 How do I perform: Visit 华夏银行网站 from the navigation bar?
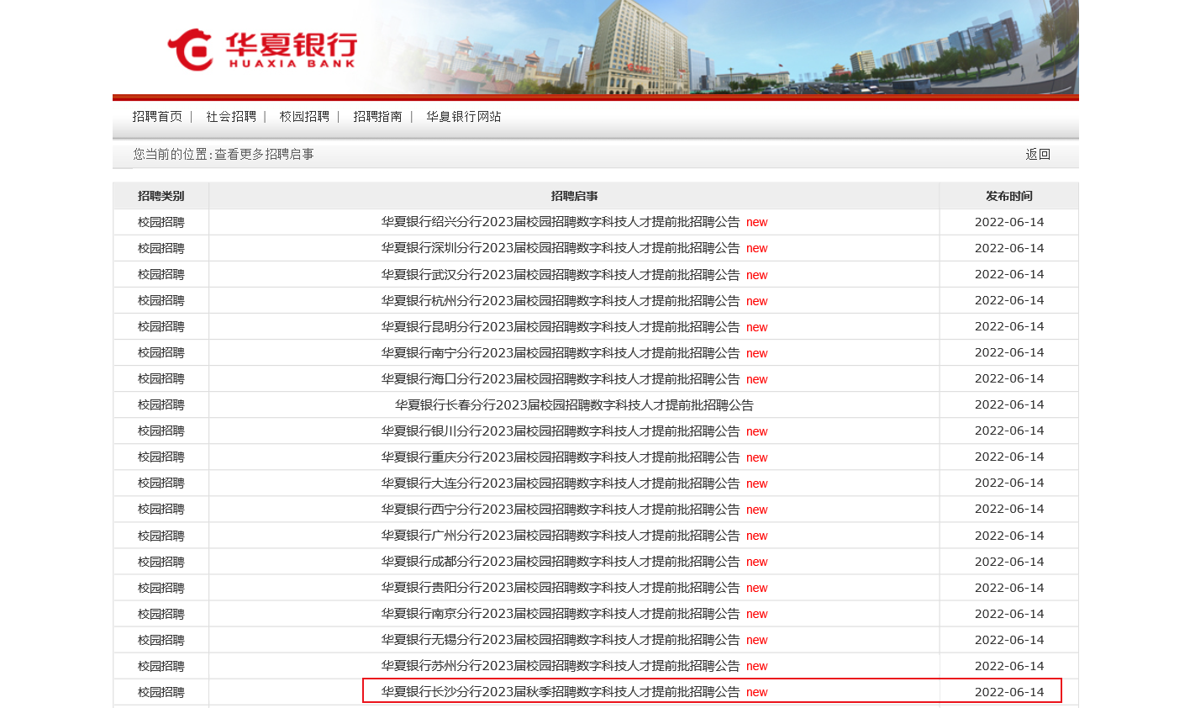[x=463, y=117]
